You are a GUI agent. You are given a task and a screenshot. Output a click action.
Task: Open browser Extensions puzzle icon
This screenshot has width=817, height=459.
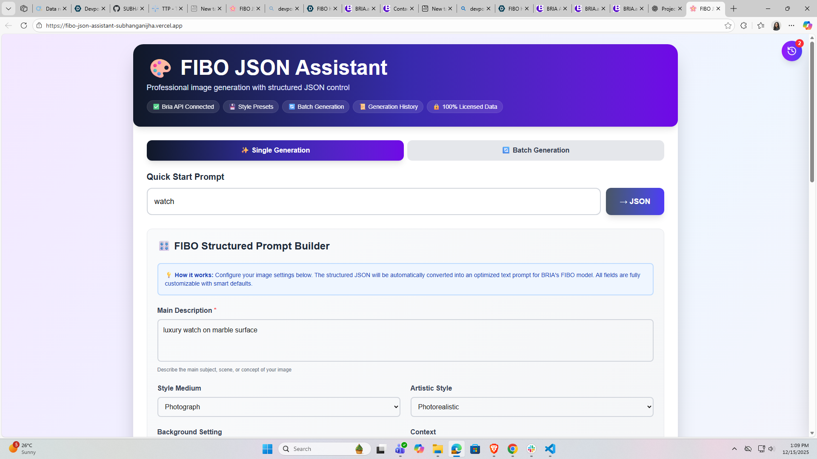(743, 25)
